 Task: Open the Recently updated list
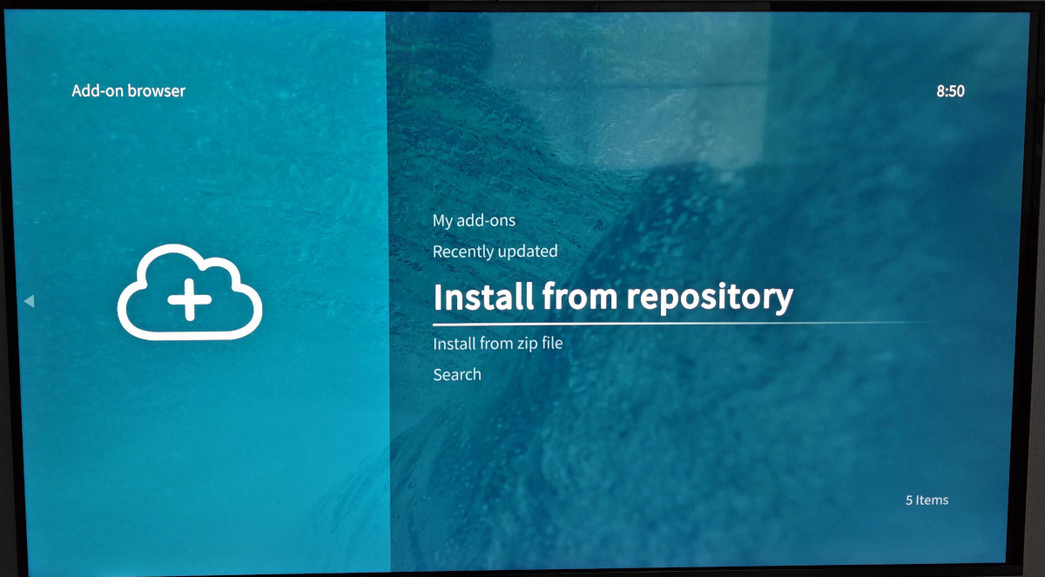tap(495, 252)
